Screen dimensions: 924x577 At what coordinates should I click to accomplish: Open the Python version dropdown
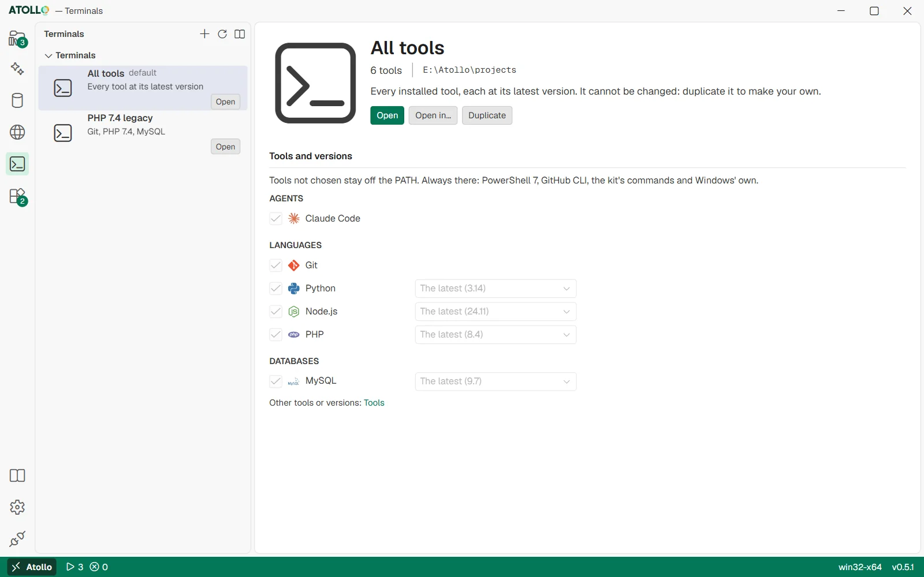(495, 288)
